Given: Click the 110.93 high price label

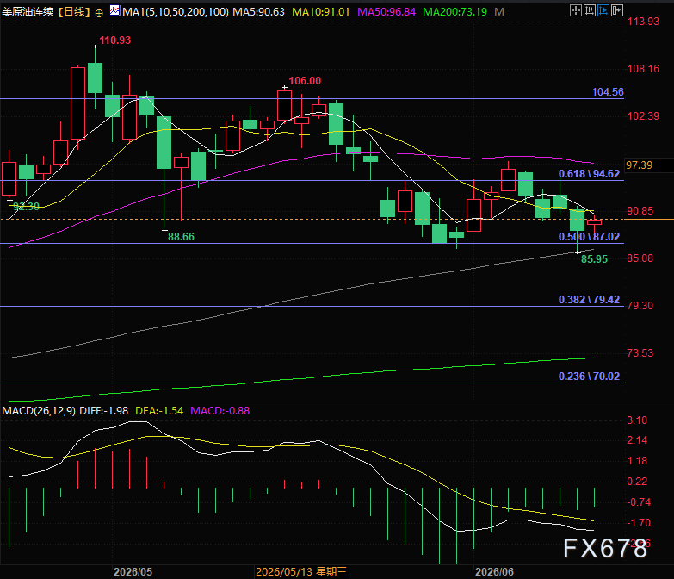Looking at the screenshot, I should click(x=115, y=40).
